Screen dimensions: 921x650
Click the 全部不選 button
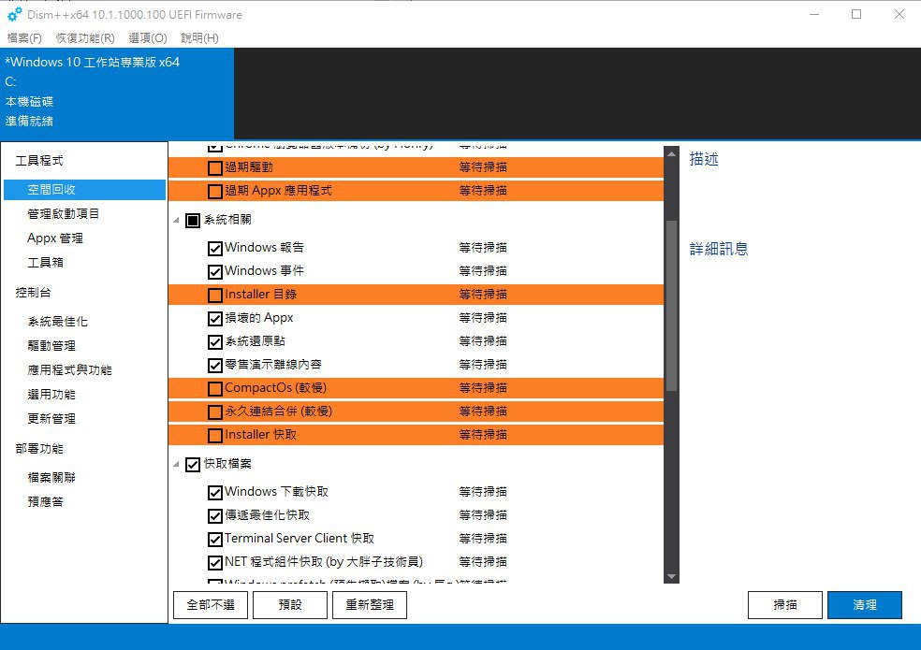pos(211,605)
